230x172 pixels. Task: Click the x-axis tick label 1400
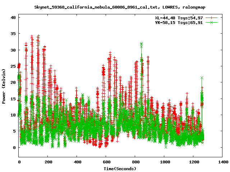pyautogui.click(x=223, y=162)
